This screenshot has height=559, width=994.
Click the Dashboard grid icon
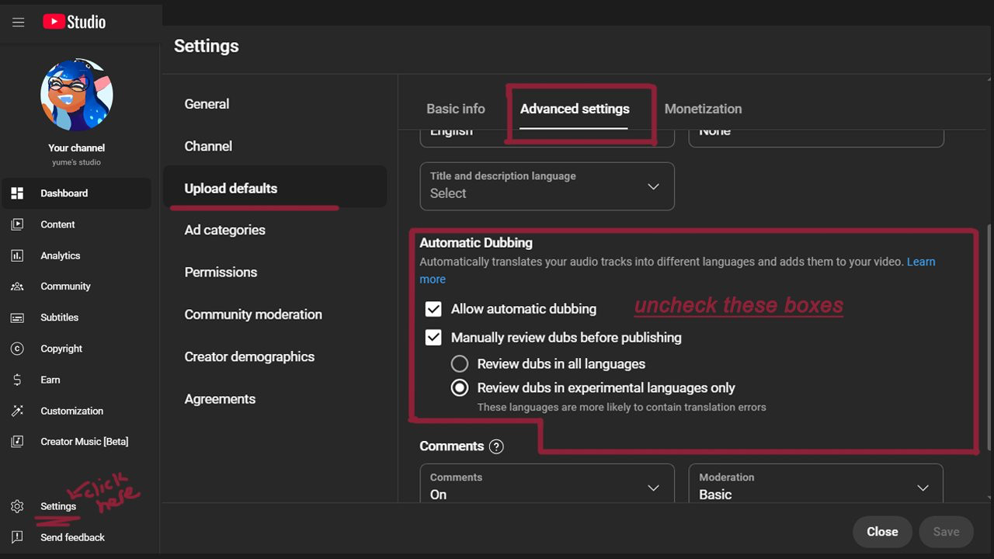[x=17, y=193]
